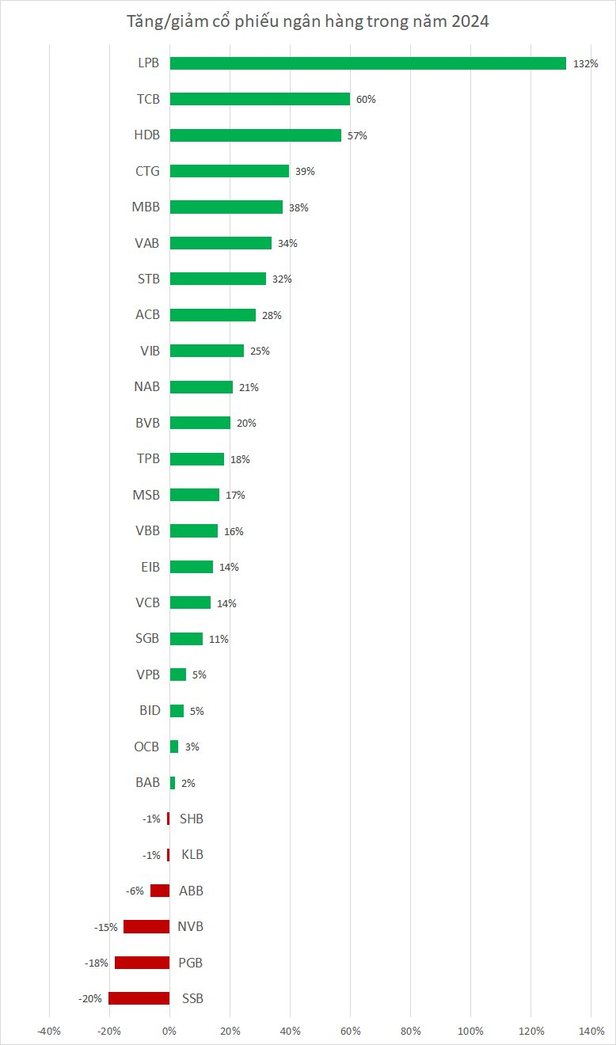Viewport: 616px width, 1045px height.
Task: Select the -40% axis tick label
Action: [48, 1031]
